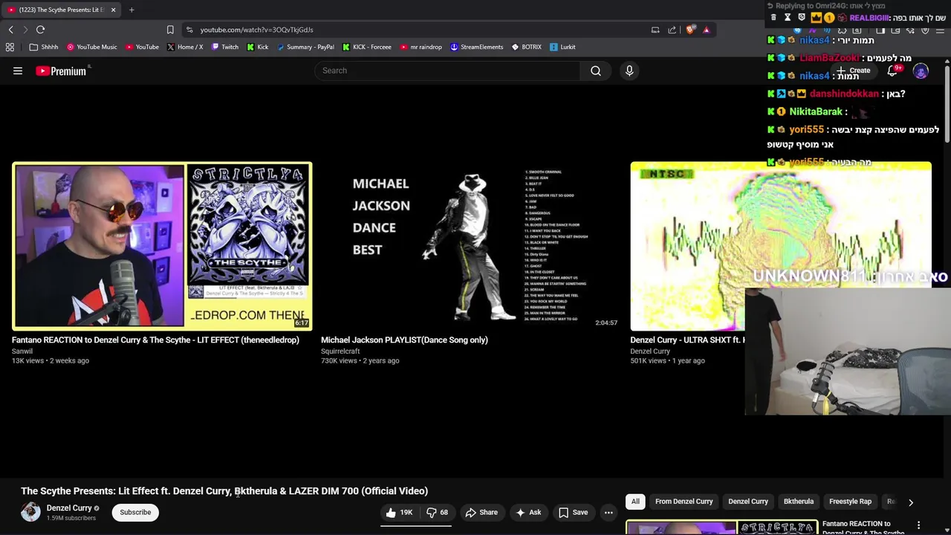Click the shield ban icon in chat

click(801, 17)
